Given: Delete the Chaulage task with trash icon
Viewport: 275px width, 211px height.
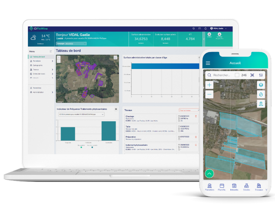Looking at the screenshot, I should point(196,116).
